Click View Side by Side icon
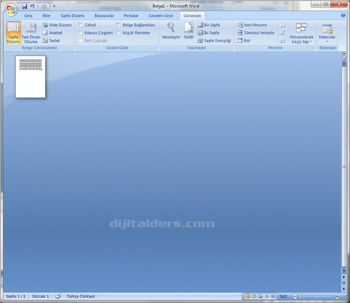 (282, 25)
